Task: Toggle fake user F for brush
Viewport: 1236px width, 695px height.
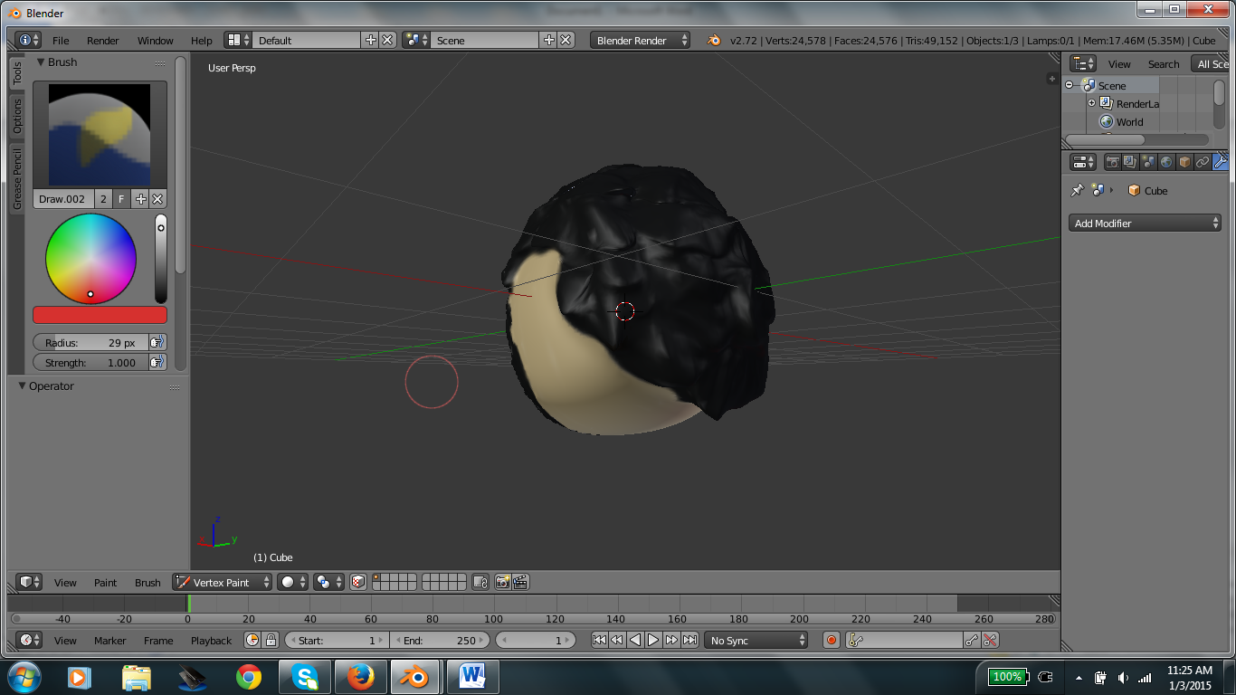Action: click(121, 199)
